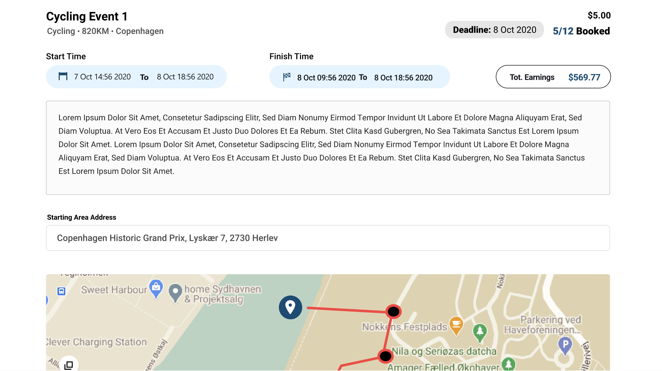Image resolution: width=662 pixels, height=371 pixels.
Task: Click the orange cafe pin near Nokkens Festplads
Action: point(456,326)
